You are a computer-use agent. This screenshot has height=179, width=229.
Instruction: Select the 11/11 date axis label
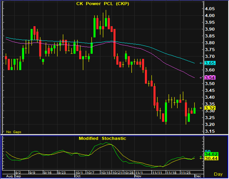coord(157,173)
